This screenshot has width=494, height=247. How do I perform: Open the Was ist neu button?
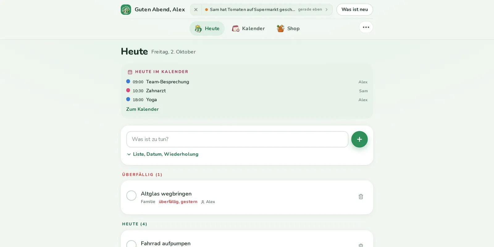[354, 10]
